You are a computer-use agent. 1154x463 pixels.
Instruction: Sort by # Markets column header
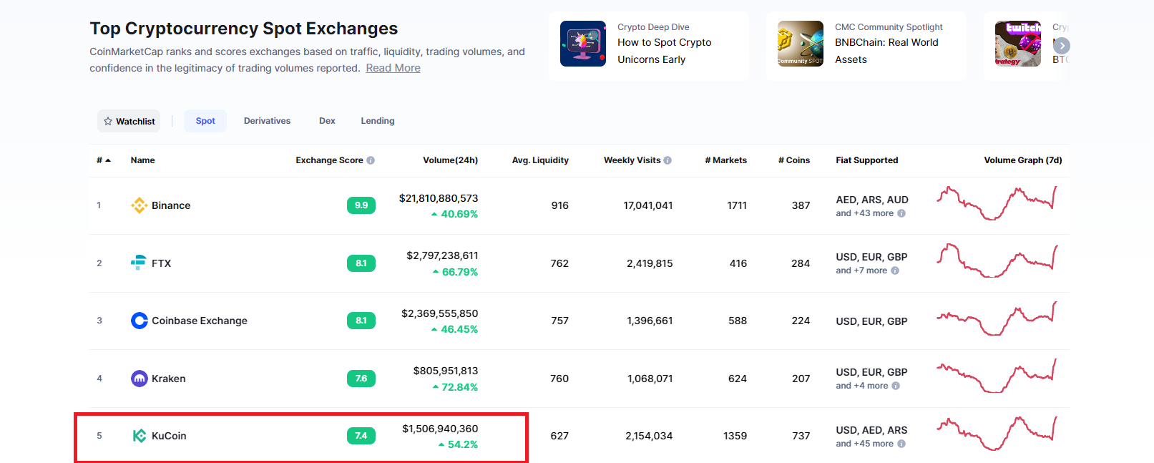tap(725, 160)
